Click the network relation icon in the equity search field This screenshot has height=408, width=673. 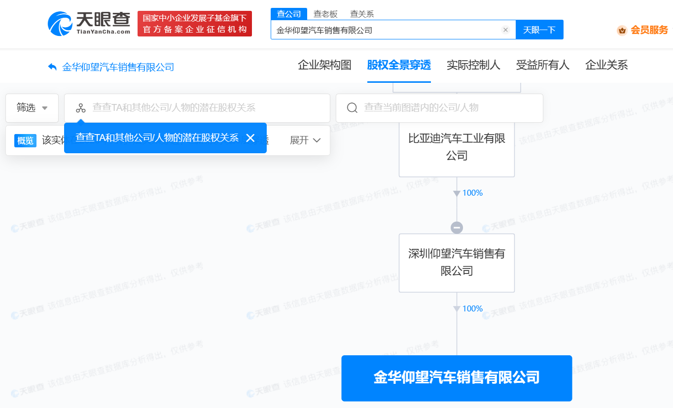click(80, 108)
